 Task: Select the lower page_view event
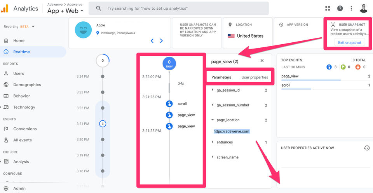pos(186,126)
